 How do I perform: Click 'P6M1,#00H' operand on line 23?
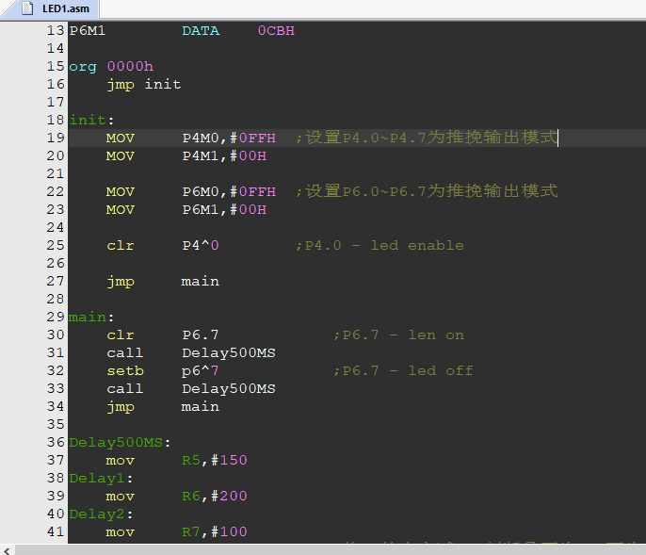[x=224, y=210]
